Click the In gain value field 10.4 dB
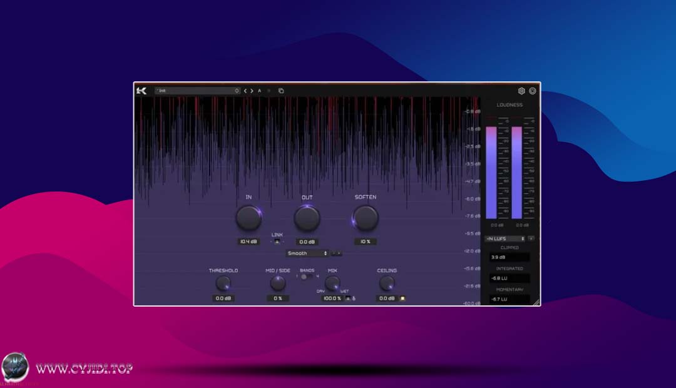This screenshot has width=676, height=388. pos(248,242)
